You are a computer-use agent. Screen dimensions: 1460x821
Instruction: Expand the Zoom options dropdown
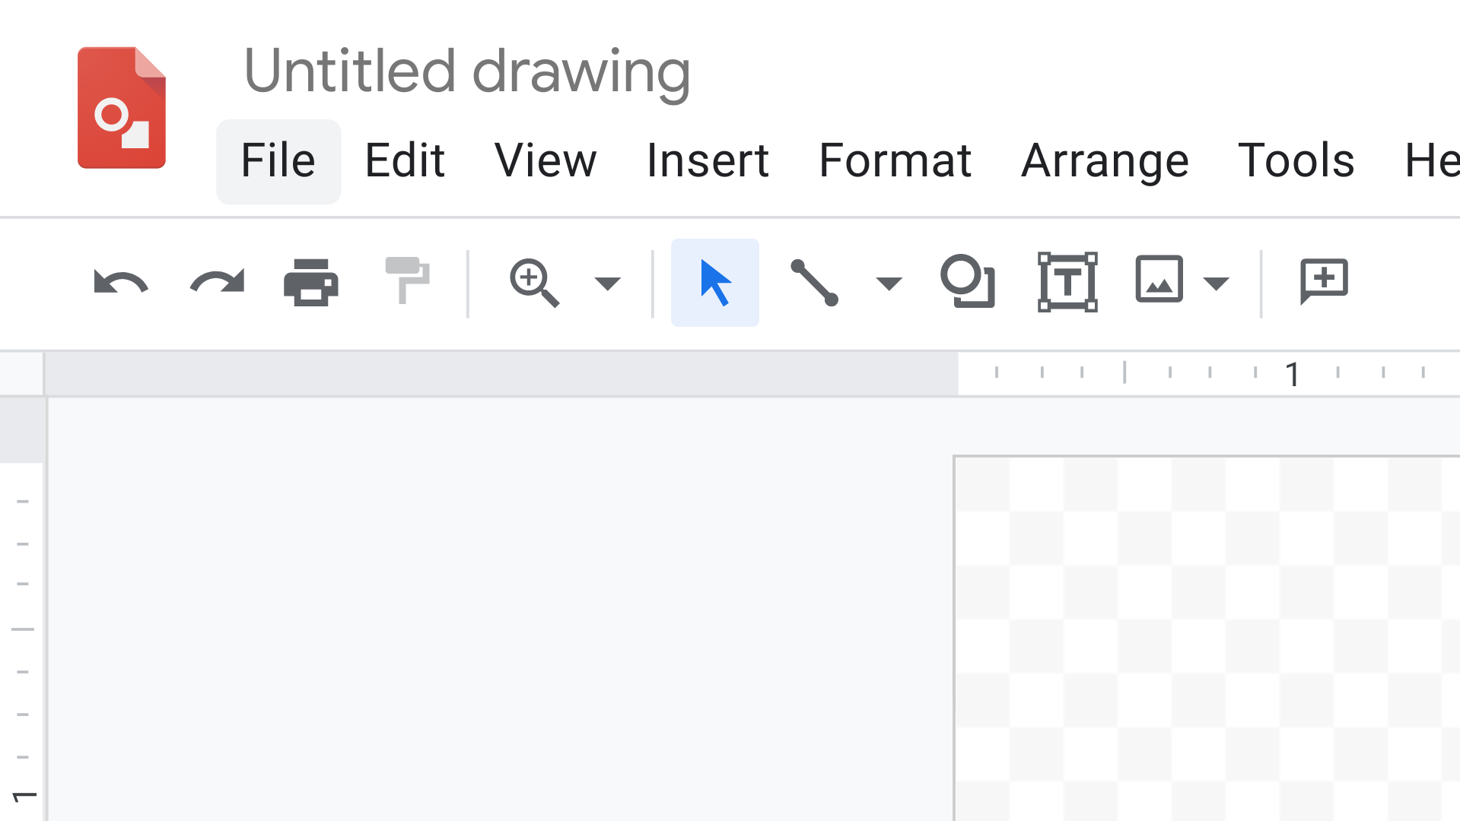608,284
